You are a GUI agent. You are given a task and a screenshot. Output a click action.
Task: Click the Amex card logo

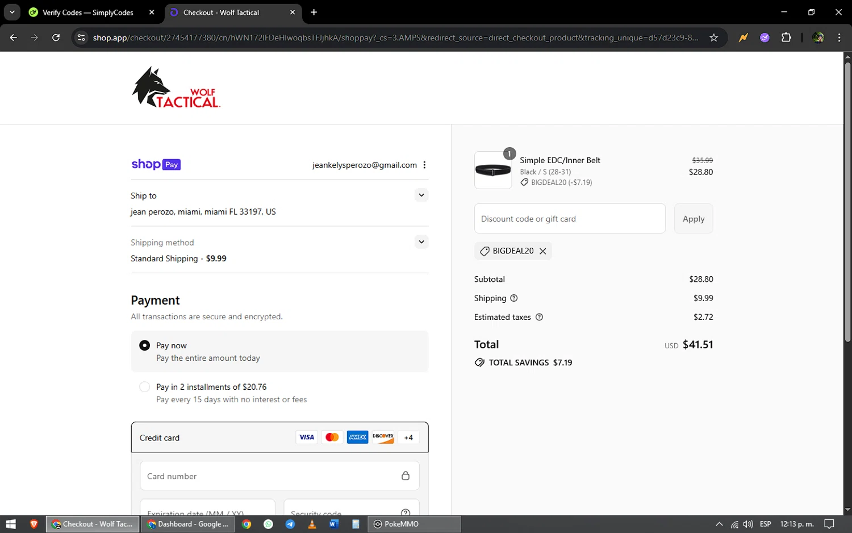pyautogui.click(x=357, y=437)
